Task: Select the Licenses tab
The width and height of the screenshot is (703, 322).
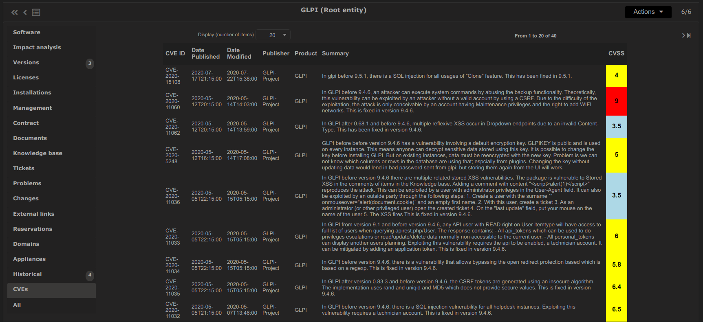Action: tap(26, 77)
